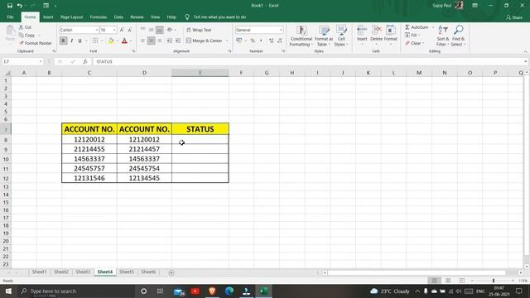The height and width of the screenshot is (298, 530).
Task: Switch to the Data tab
Action: 118,17
